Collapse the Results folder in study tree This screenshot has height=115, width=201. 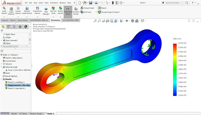pyautogui.click(x=1, y=79)
